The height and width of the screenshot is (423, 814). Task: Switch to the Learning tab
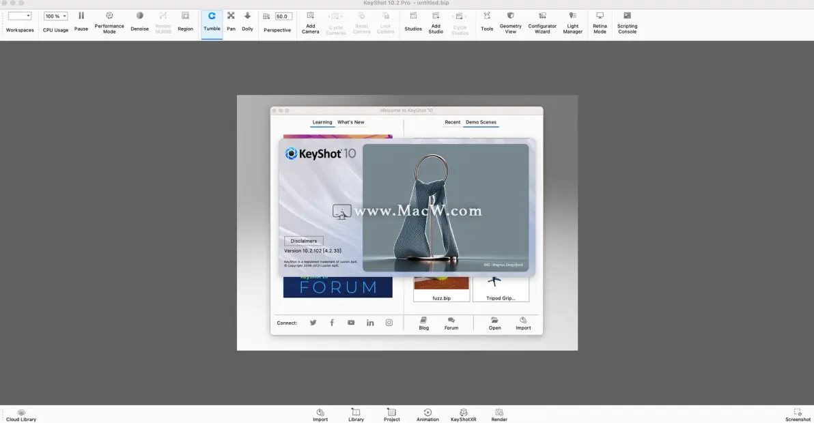coord(322,122)
